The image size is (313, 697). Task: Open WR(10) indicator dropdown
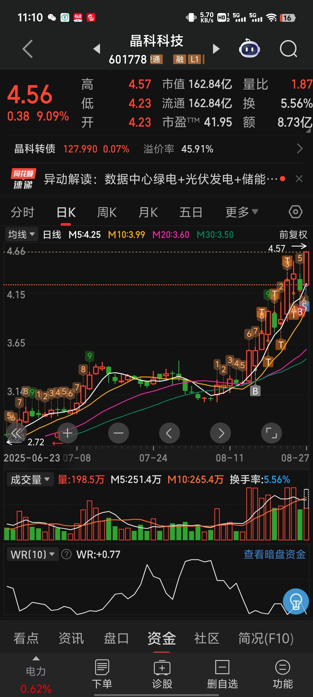point(32,554)
